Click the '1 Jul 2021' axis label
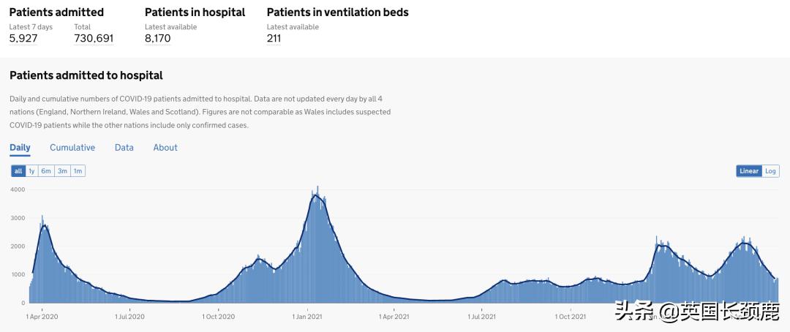 tap(484, 317)
